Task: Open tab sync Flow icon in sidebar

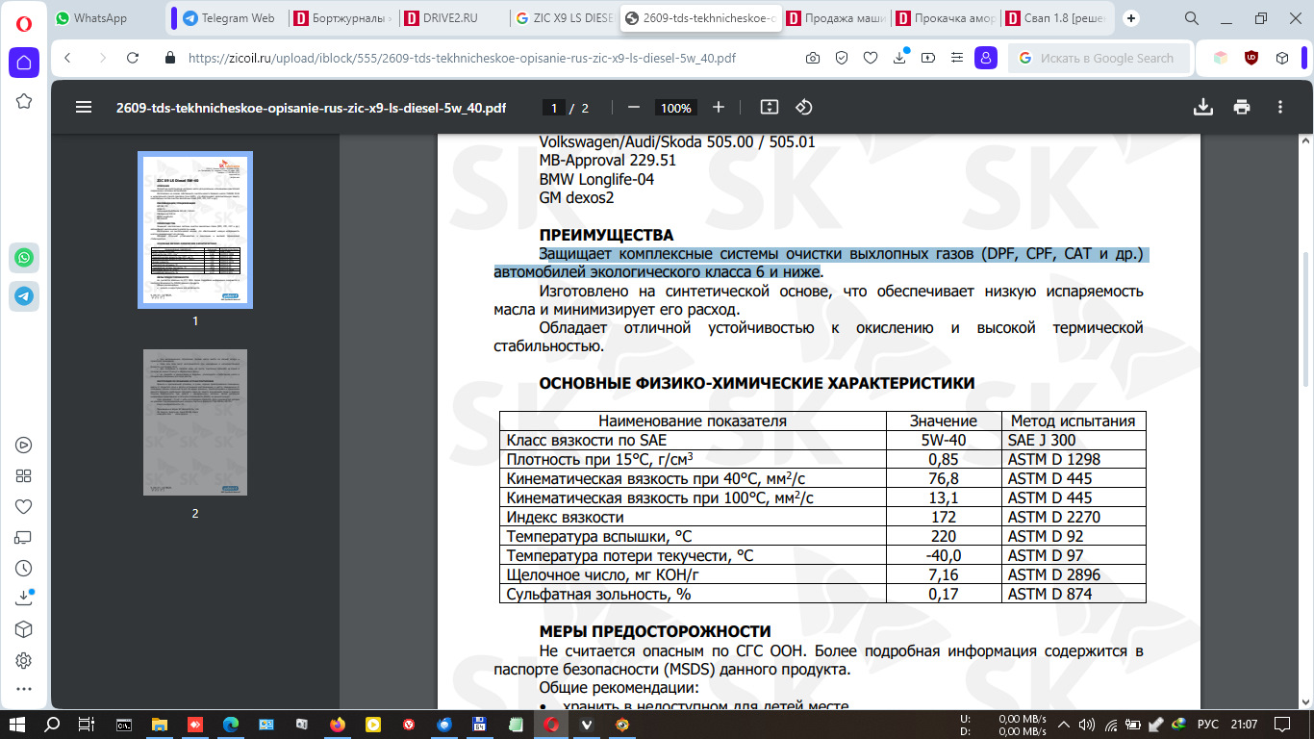Action: tap(24, 537)
